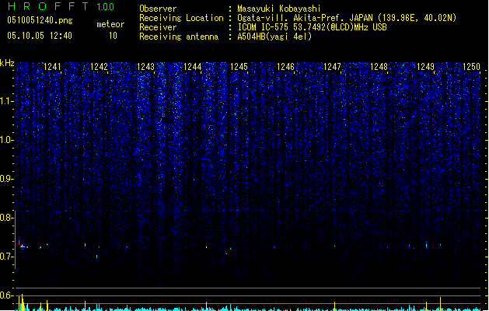
Task: Click the 1243 time marker
Action: (x=146, y=67)
